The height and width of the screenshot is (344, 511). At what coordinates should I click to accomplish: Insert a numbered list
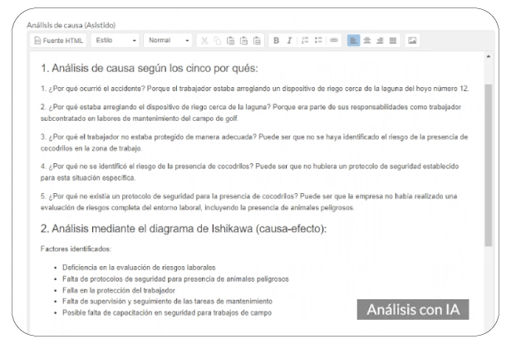[x=305, y=41]
